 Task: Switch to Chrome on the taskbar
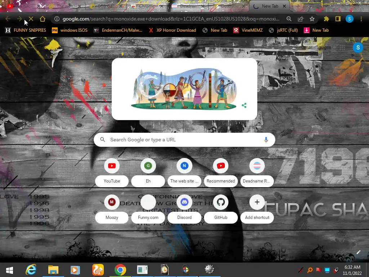click(120, 270)
